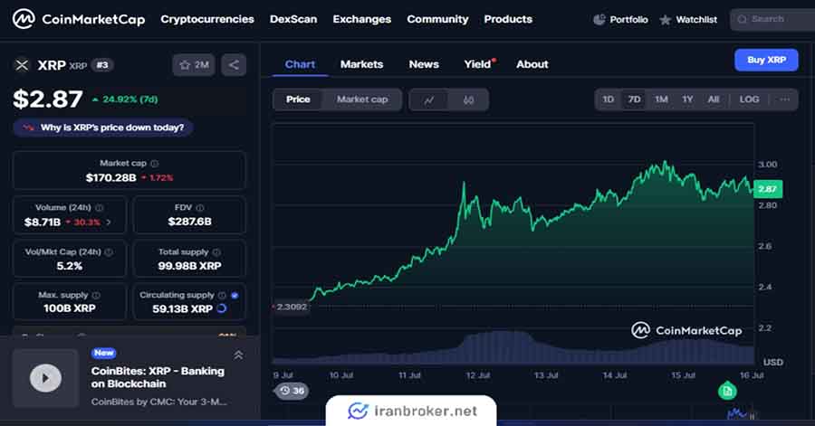Open the three-dot chart options menu
Viewport: 815px width, 426px height.
coord(785,99)
